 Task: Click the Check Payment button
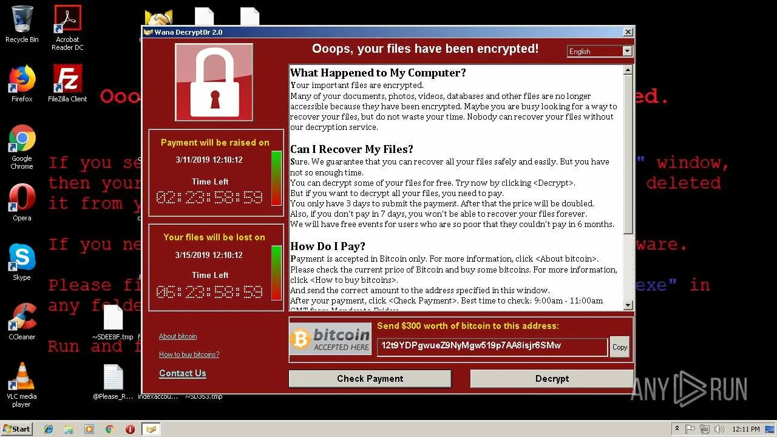pos(370,379)
